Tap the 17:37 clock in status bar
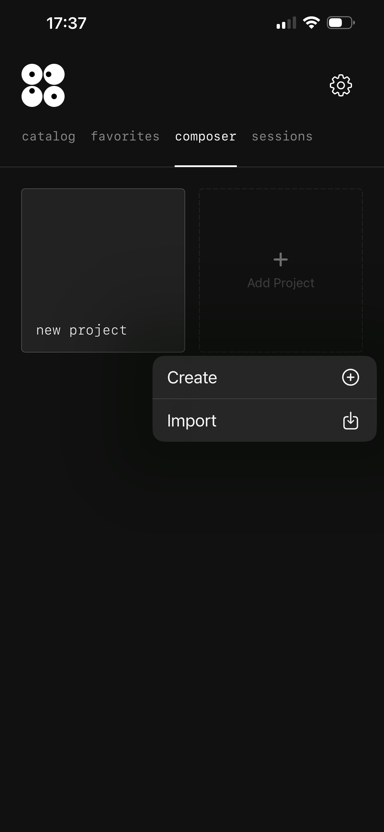 pyautogui.click(x=66, y=23)
